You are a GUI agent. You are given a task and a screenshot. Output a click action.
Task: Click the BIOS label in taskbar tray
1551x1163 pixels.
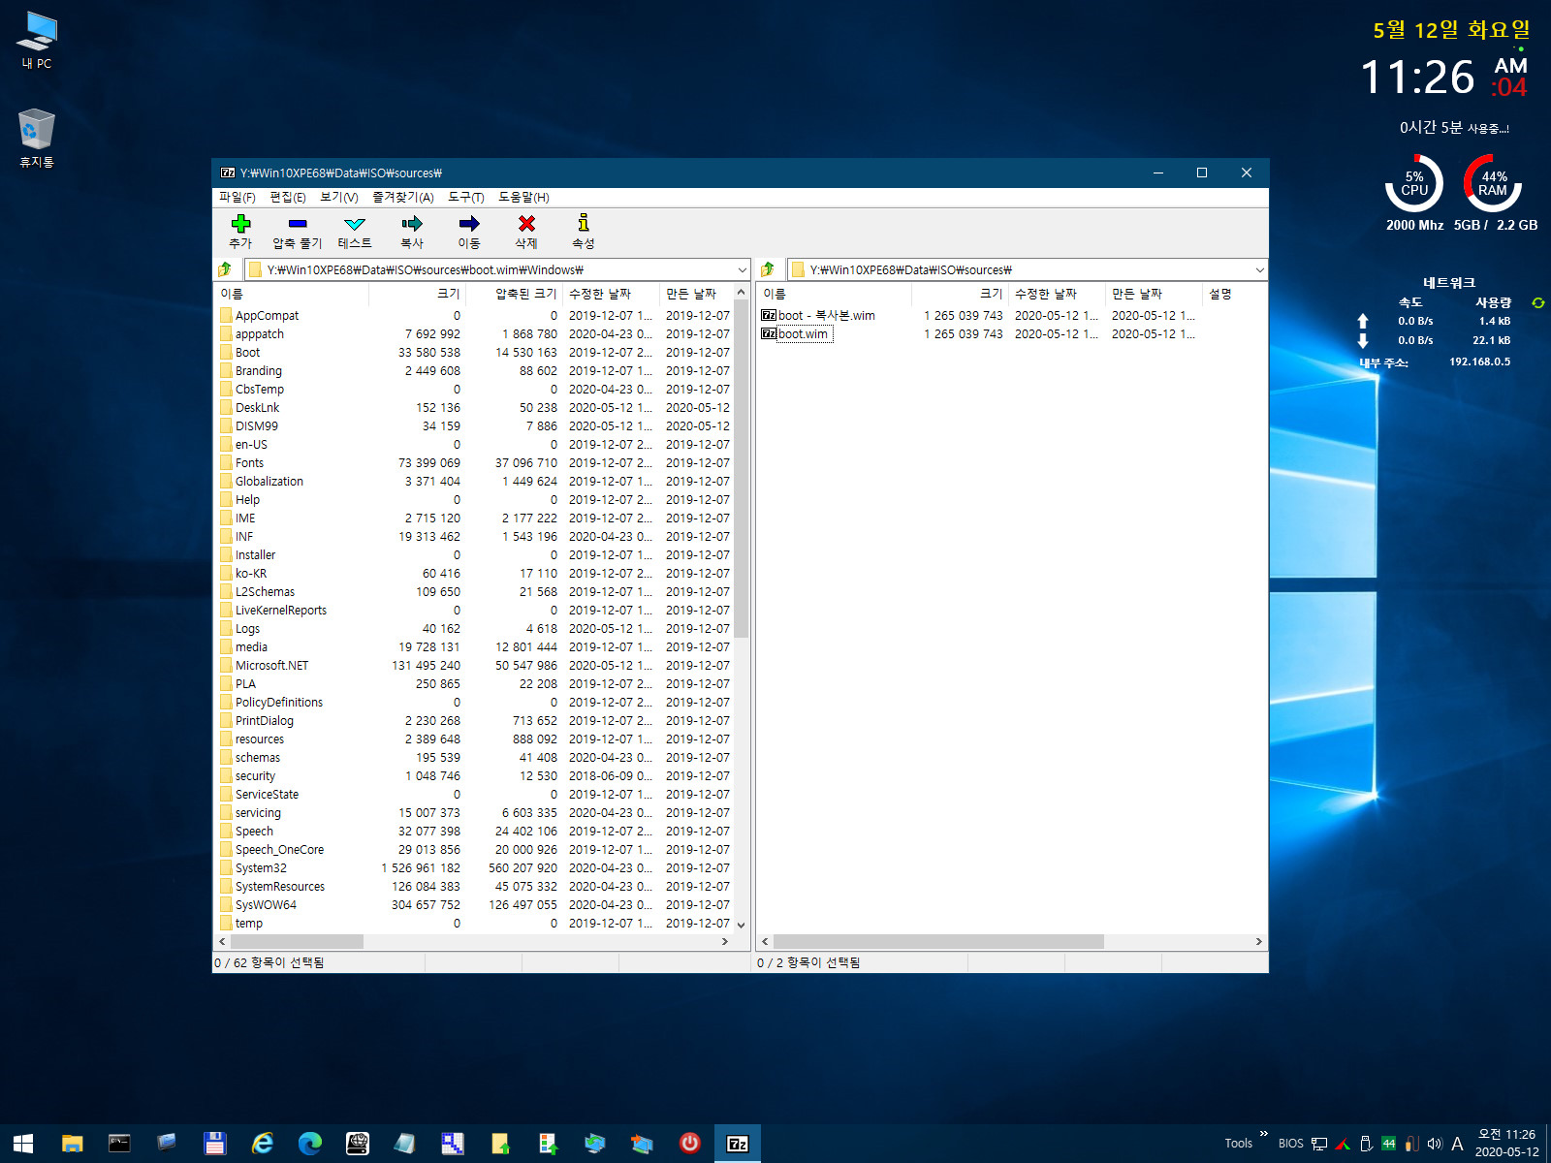tap(1290, 1144)
